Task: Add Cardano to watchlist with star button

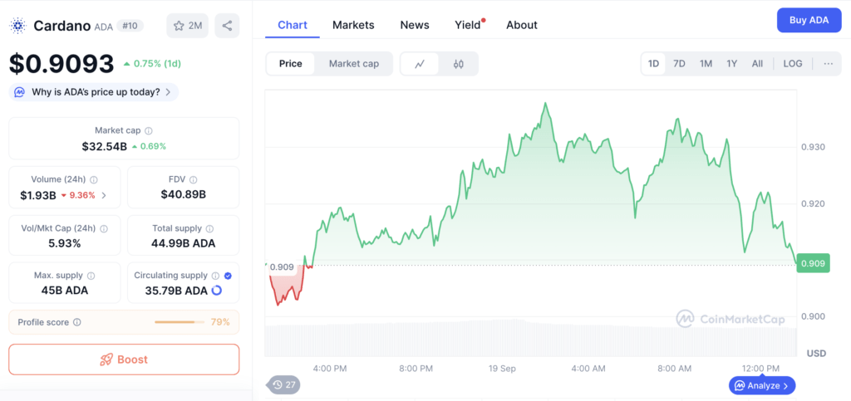Action: click(x=187, y=26)
